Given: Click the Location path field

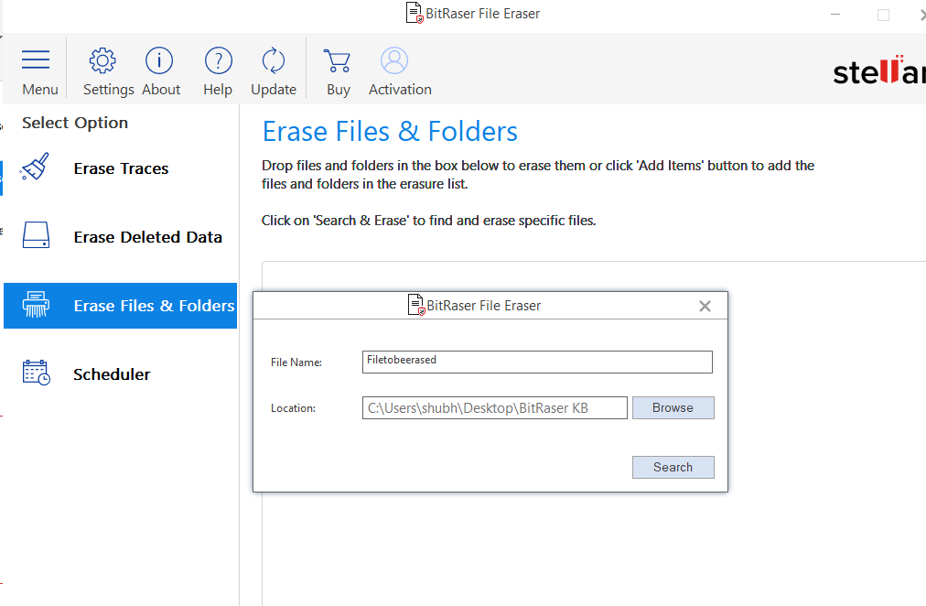Looking at the screenshot, I should coord(494,408).
